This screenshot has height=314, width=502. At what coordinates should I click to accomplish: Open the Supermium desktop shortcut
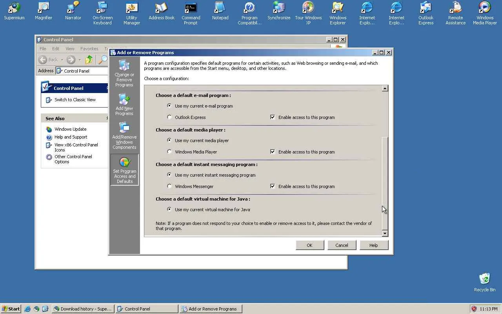pos(14,11)
